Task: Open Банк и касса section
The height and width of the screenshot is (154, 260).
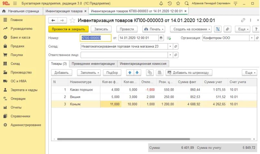Action: tap(20, 38)
